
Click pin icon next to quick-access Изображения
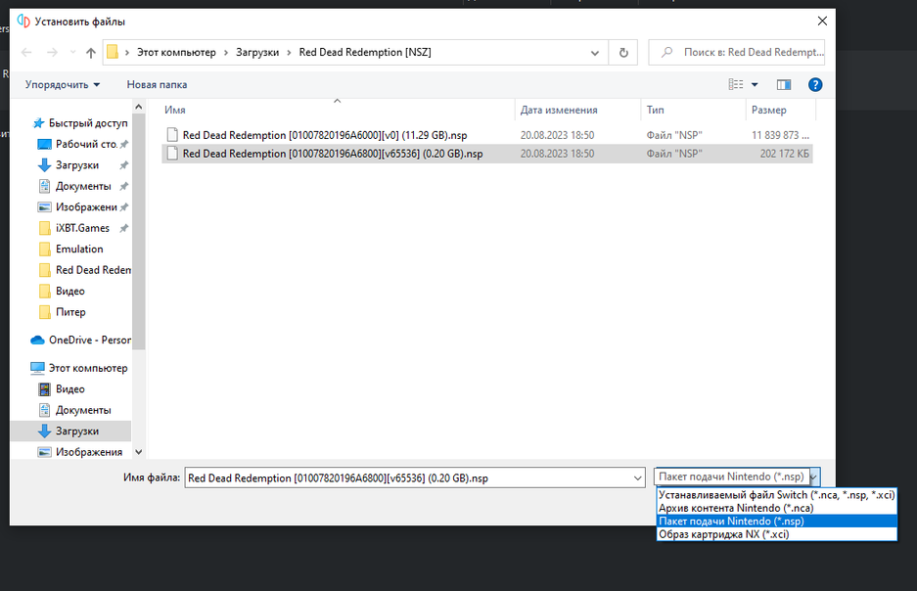click(x=124, y=207)
